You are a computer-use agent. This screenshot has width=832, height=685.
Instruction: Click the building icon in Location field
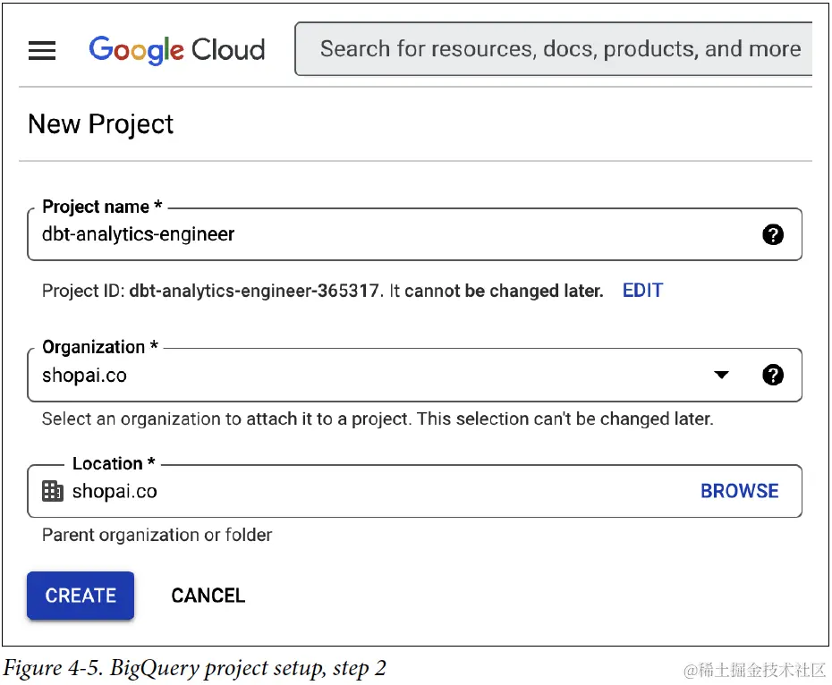tap(53, 491)
